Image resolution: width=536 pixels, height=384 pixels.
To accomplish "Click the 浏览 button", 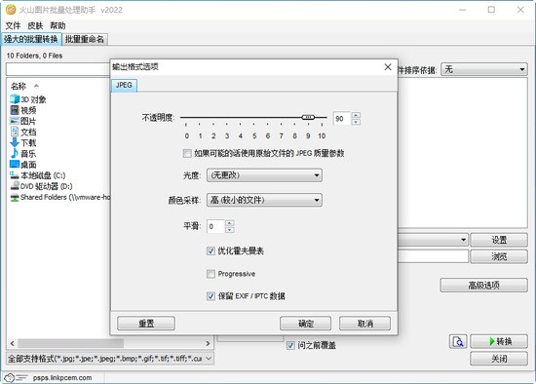I will click(x=499, y=256).
